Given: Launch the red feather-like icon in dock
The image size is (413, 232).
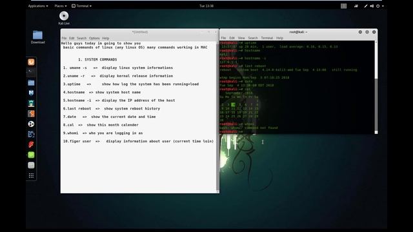Looking at the screenshot, I should coord(31,144).
